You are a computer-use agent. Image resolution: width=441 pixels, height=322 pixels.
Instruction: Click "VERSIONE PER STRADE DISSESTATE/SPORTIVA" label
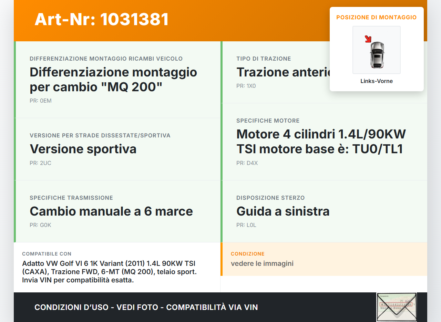100,136
